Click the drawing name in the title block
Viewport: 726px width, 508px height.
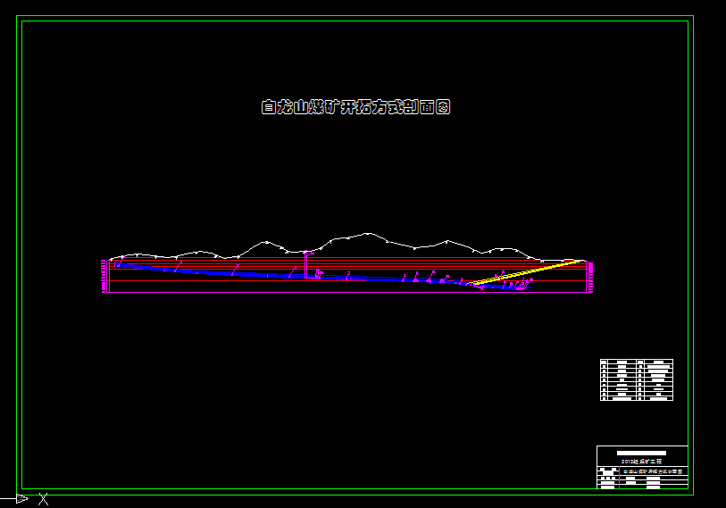tap(653, 471)
